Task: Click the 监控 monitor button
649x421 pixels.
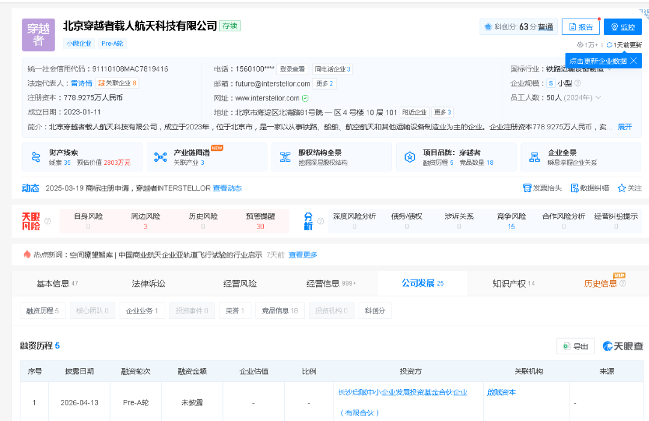Action: [x=623, y=27]
